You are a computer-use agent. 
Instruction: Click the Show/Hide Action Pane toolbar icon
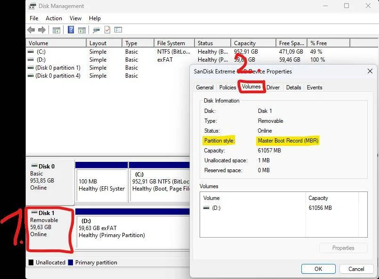pos(82,30)
